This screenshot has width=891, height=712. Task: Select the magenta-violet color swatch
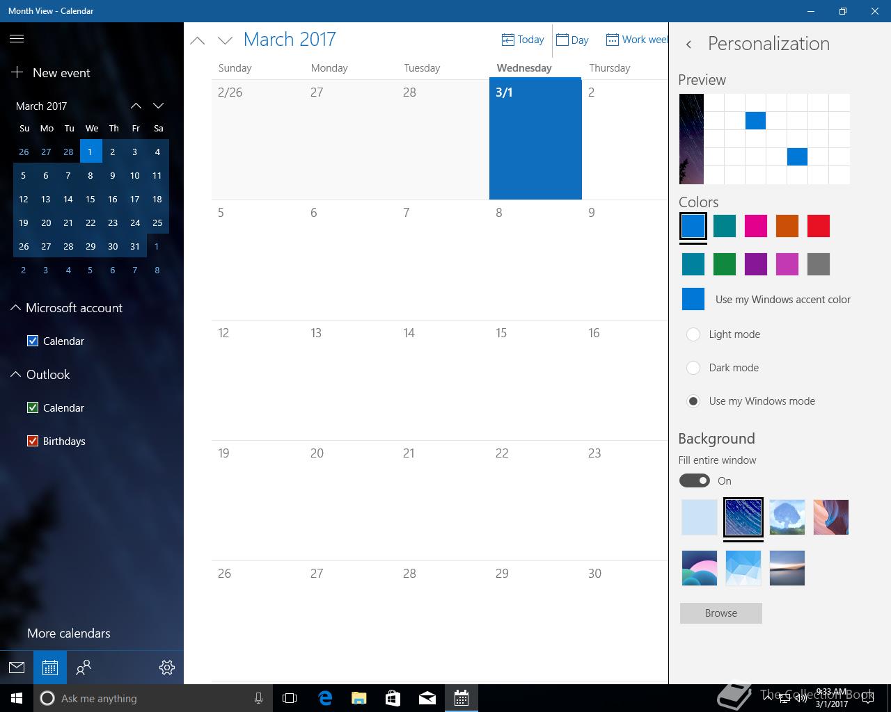coord(787,264)
